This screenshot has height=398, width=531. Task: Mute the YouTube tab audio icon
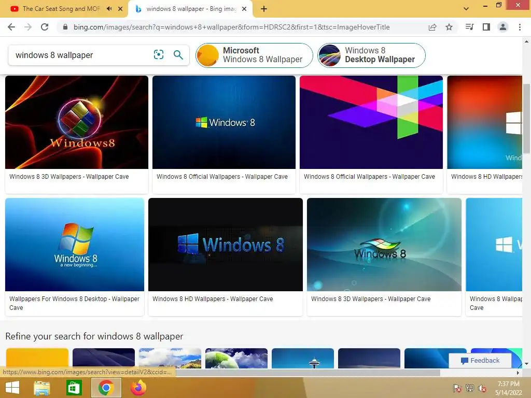pos(109,9)
